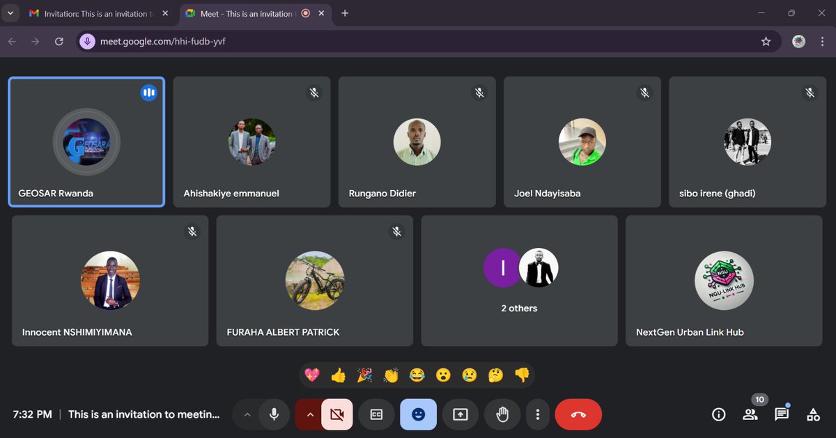The height and width of the screenshot is (438, 836).
Task: Send the crying face reaction
Action: [x=470, y=375]
